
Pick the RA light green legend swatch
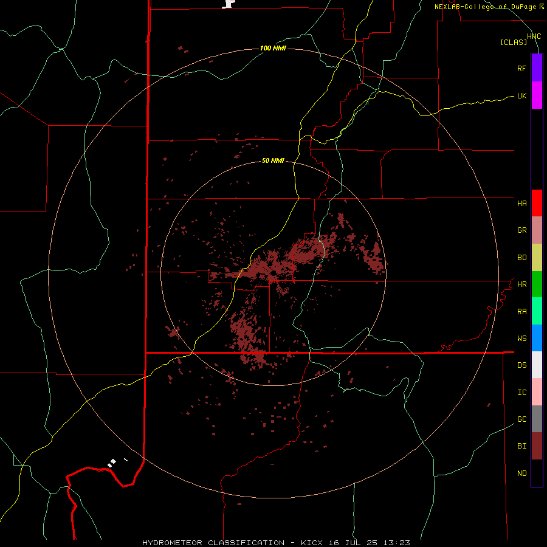pos(537,311)
